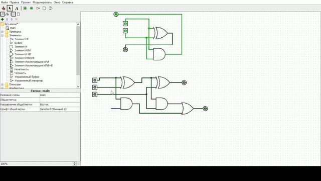
Task: Move circuit down with the down arrow
Action: pyautogui.click(x=12, y=19)
